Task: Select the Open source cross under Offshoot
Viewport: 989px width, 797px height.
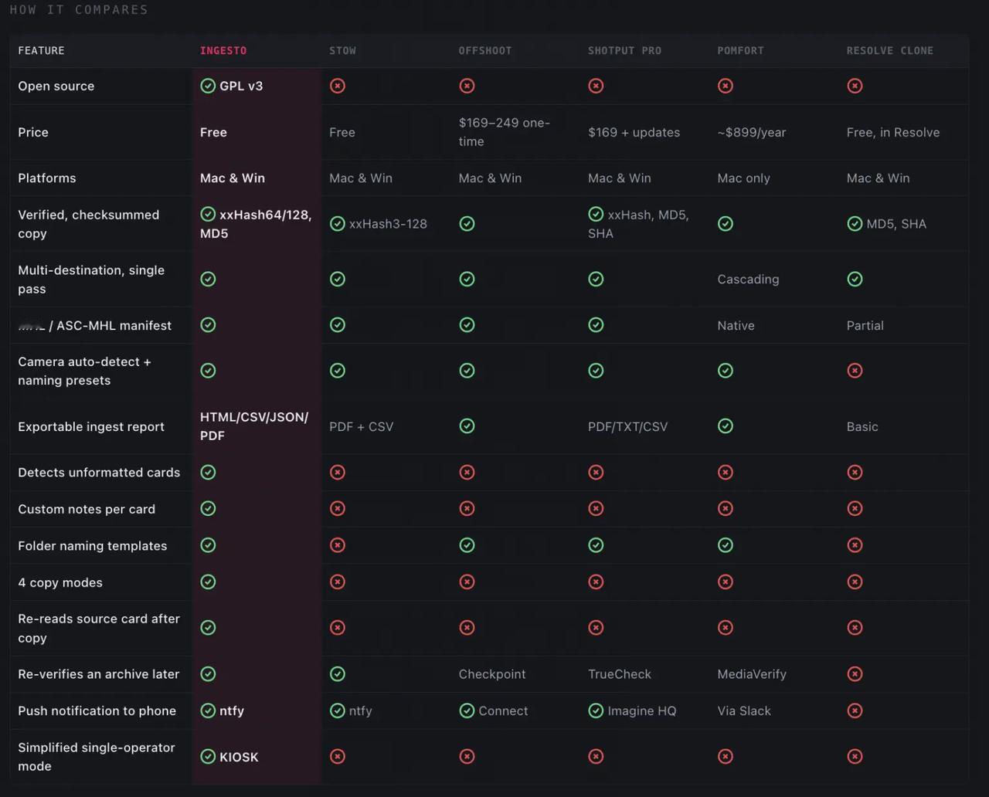Action: (x=467, y=86)
